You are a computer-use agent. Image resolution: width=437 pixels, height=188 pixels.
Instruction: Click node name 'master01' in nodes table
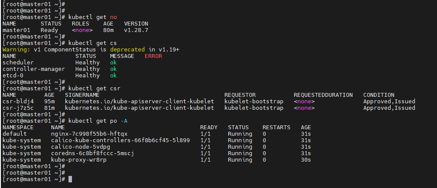[x=16, y=30]
